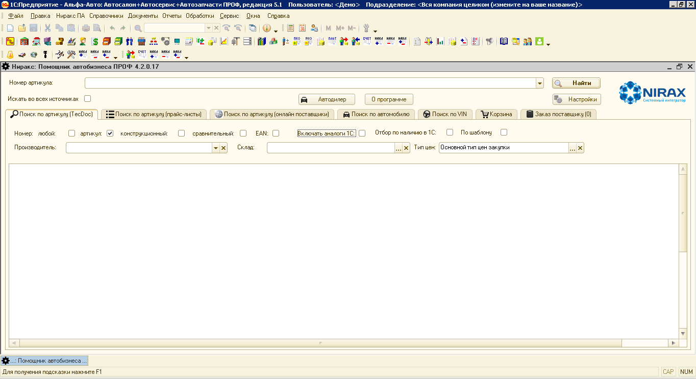Click the wrench tools icon in the top toolbar
This screenshot has width=696, height=379.
366,28
